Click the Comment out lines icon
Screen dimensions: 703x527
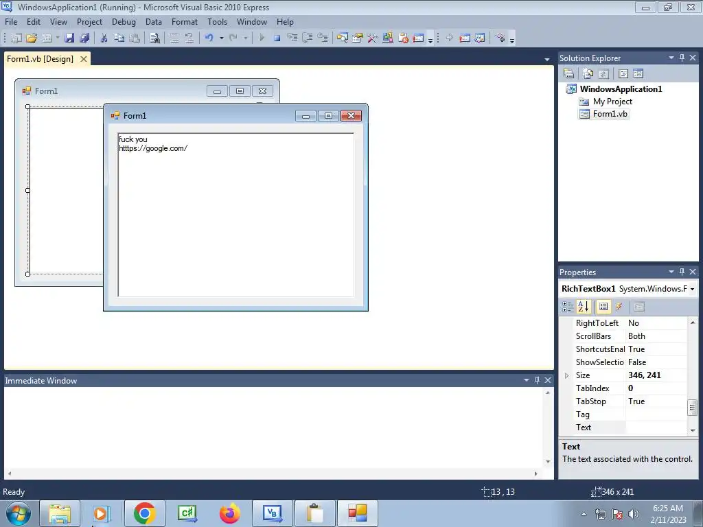[x=174, y=38]
